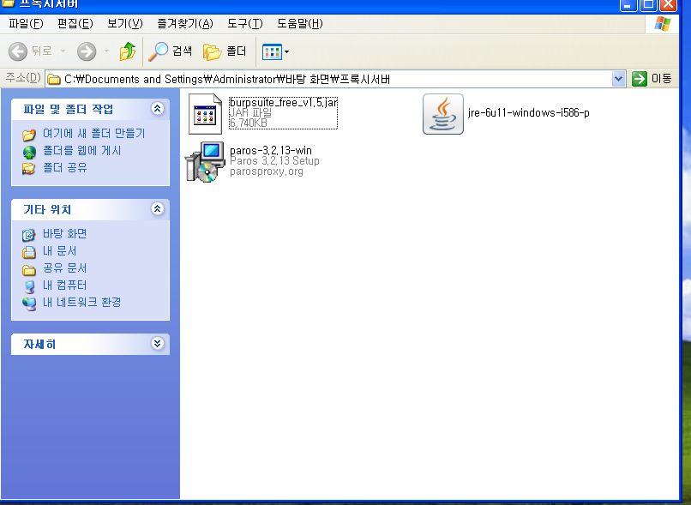Open the 편집(E) menu
The height and width of the screenshot is (505, 691).
[75, 23]
